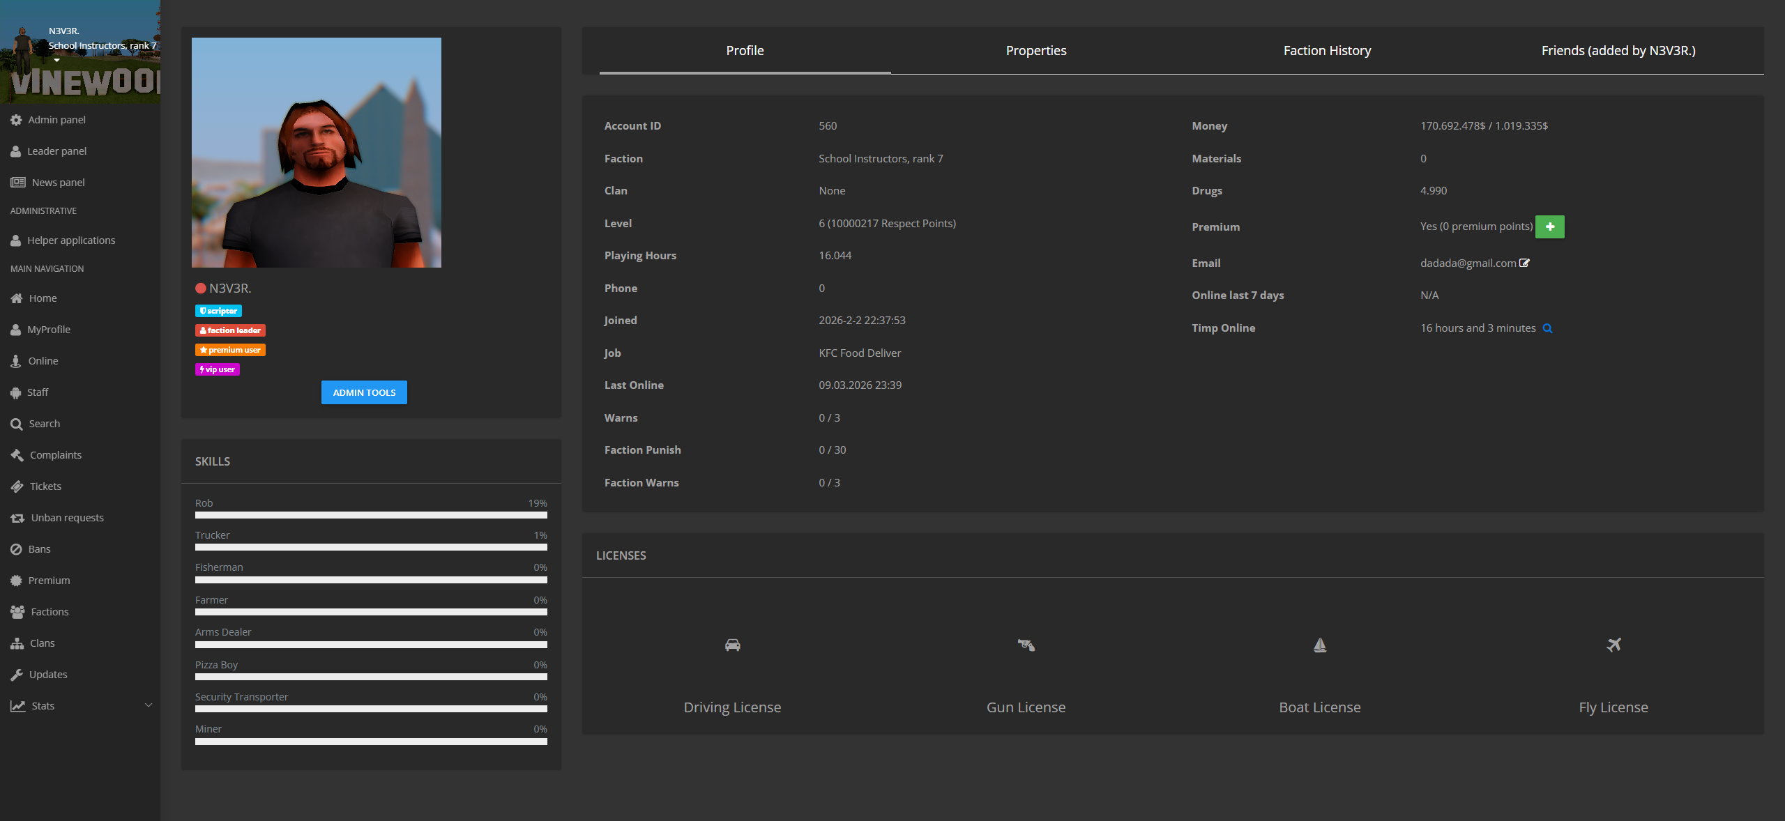Click the sailboat icon above Boat License

point(1319,645)
